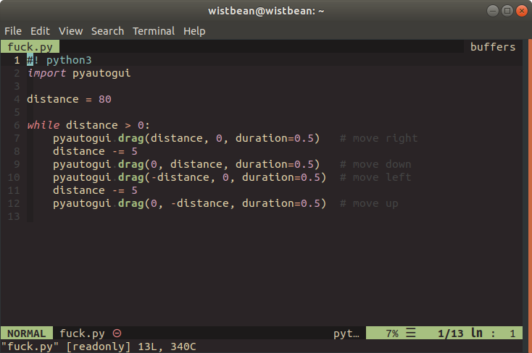Select the fuck.py buffer tab
532x353 pixels.
click(x=30, y=47)
